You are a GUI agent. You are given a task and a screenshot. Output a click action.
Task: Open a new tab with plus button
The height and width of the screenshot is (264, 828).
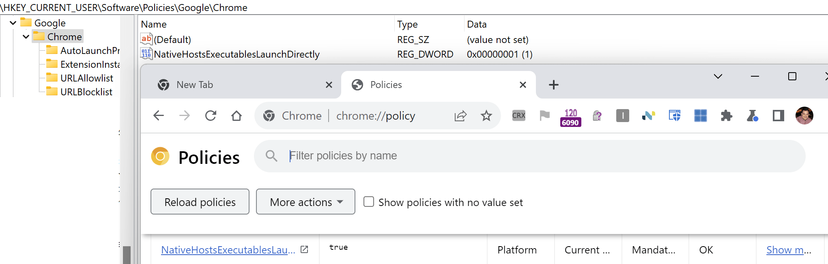(x=553, y=85)
